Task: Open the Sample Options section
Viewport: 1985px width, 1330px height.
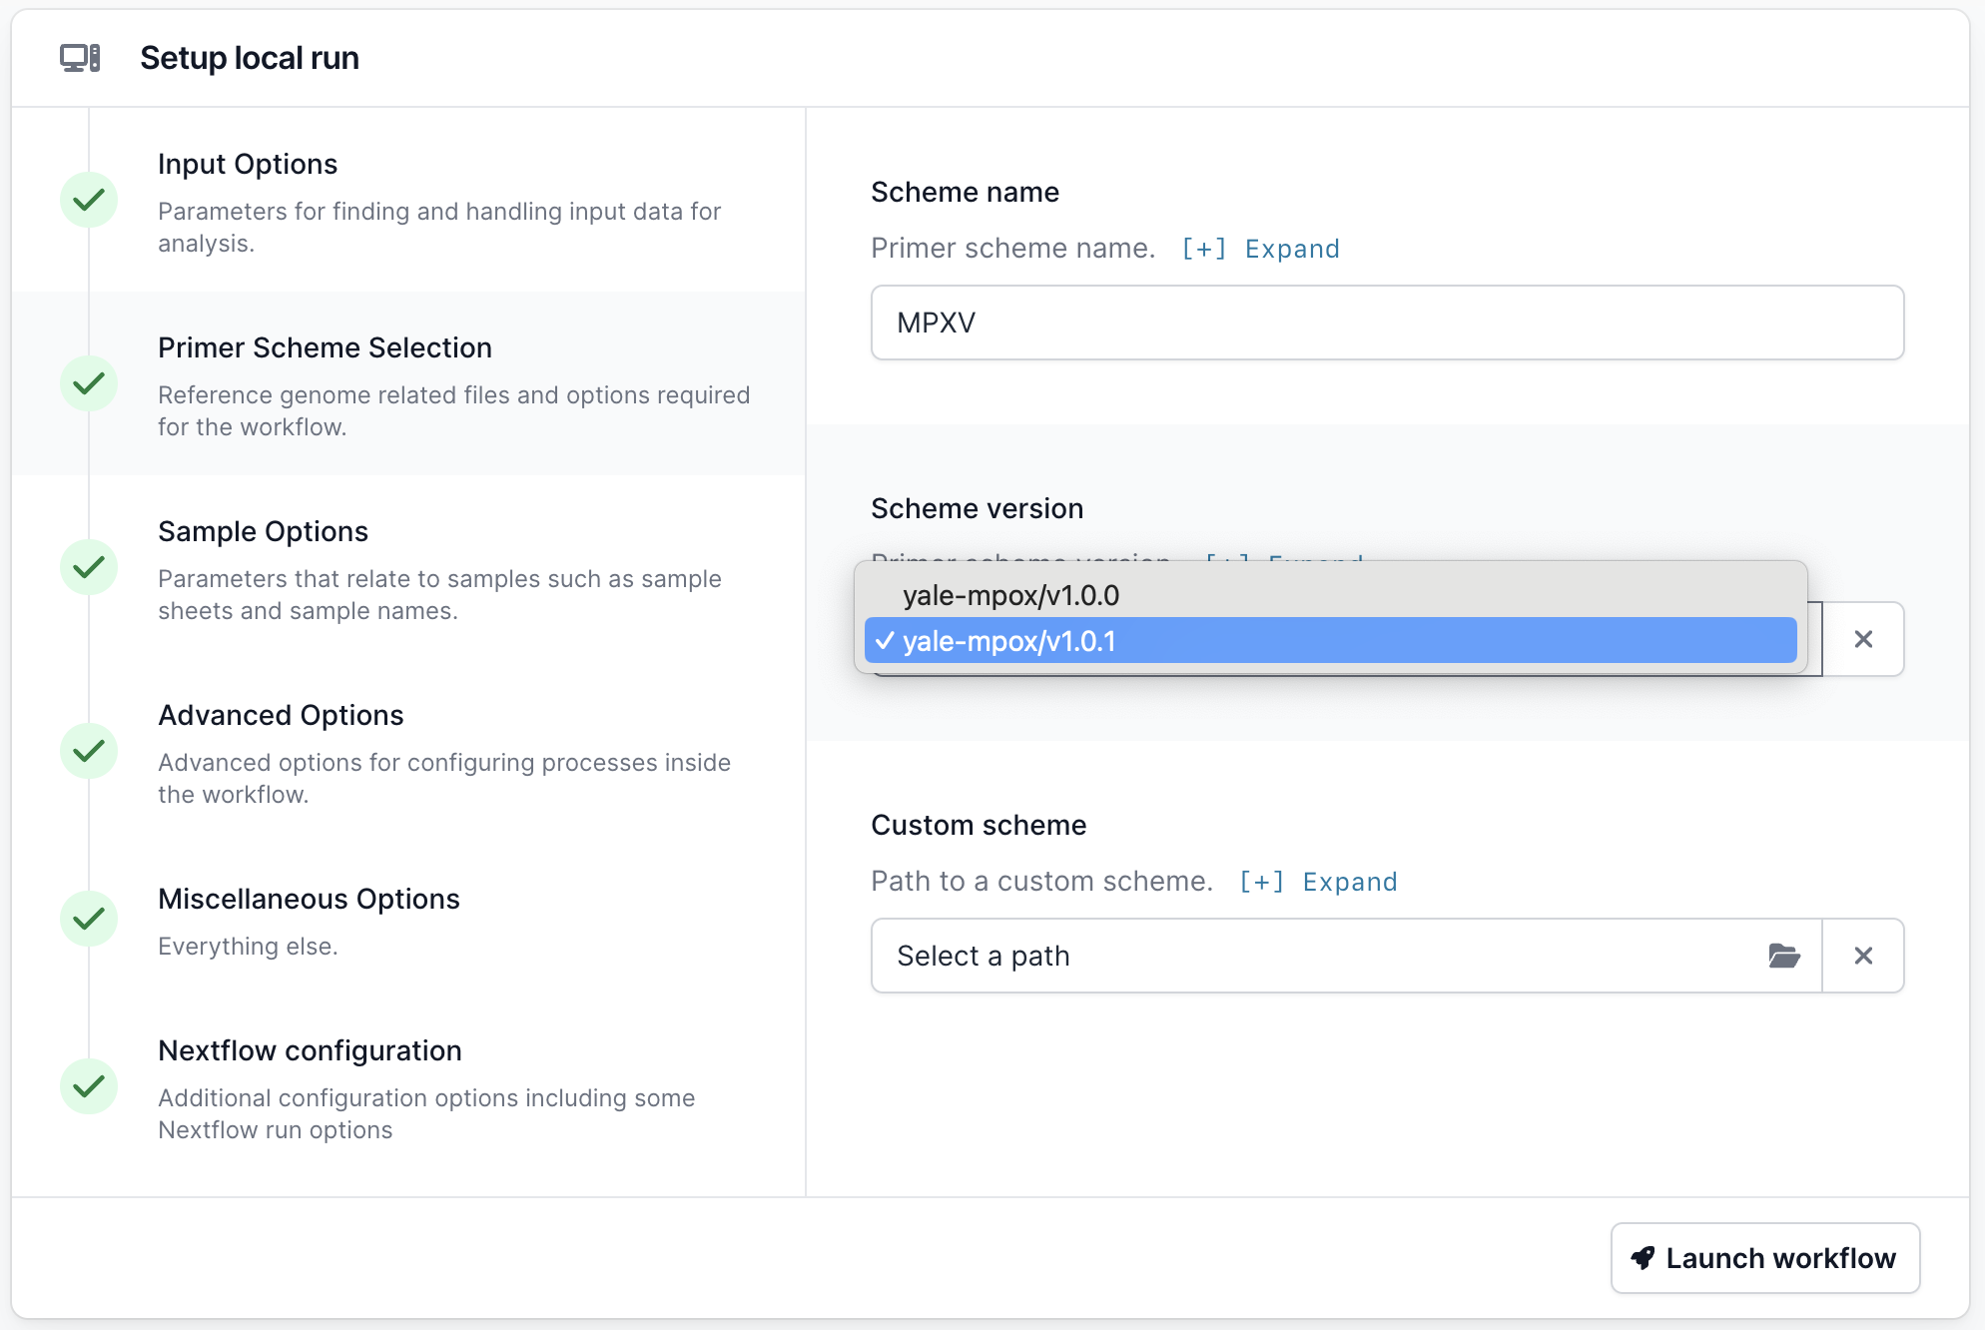Action: coord(263,531)
